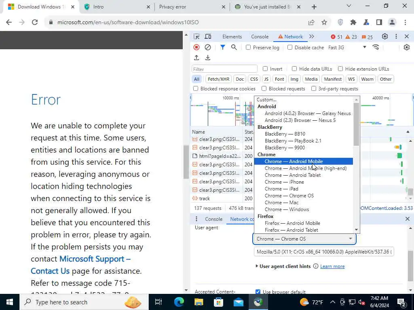The width and height of the screenshot is (414, 310).
Task: Show hidden system tray icons
Action: point(333,302)
